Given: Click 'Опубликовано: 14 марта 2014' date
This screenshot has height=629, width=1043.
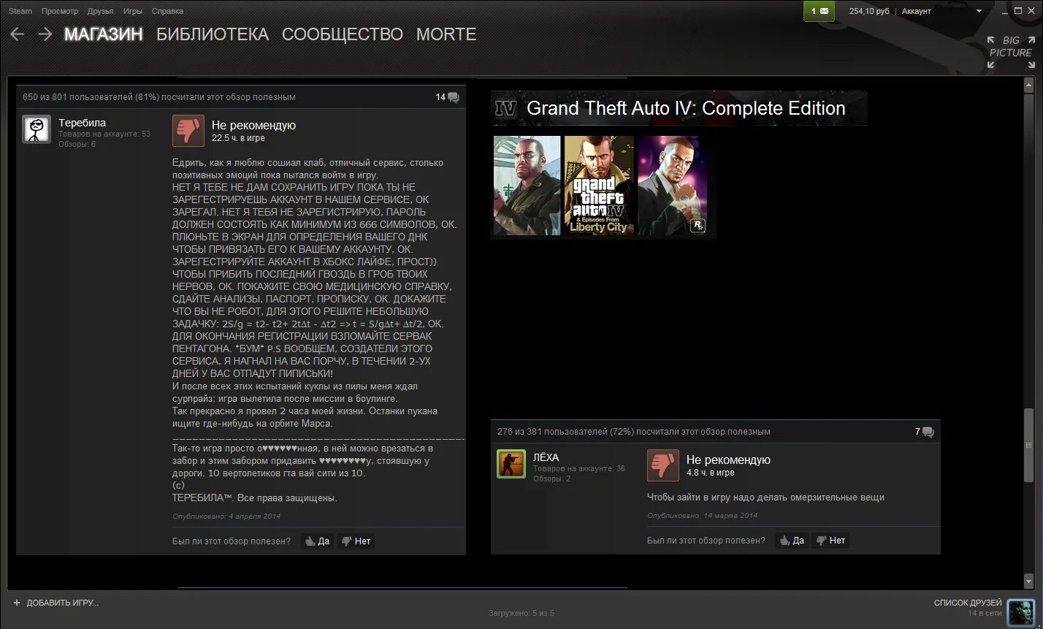Looking at the screenshot, I should (703, 515).
